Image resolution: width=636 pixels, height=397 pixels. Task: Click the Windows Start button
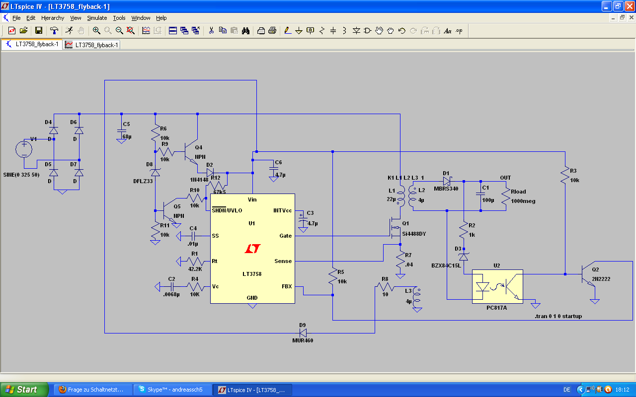point(24,390)
